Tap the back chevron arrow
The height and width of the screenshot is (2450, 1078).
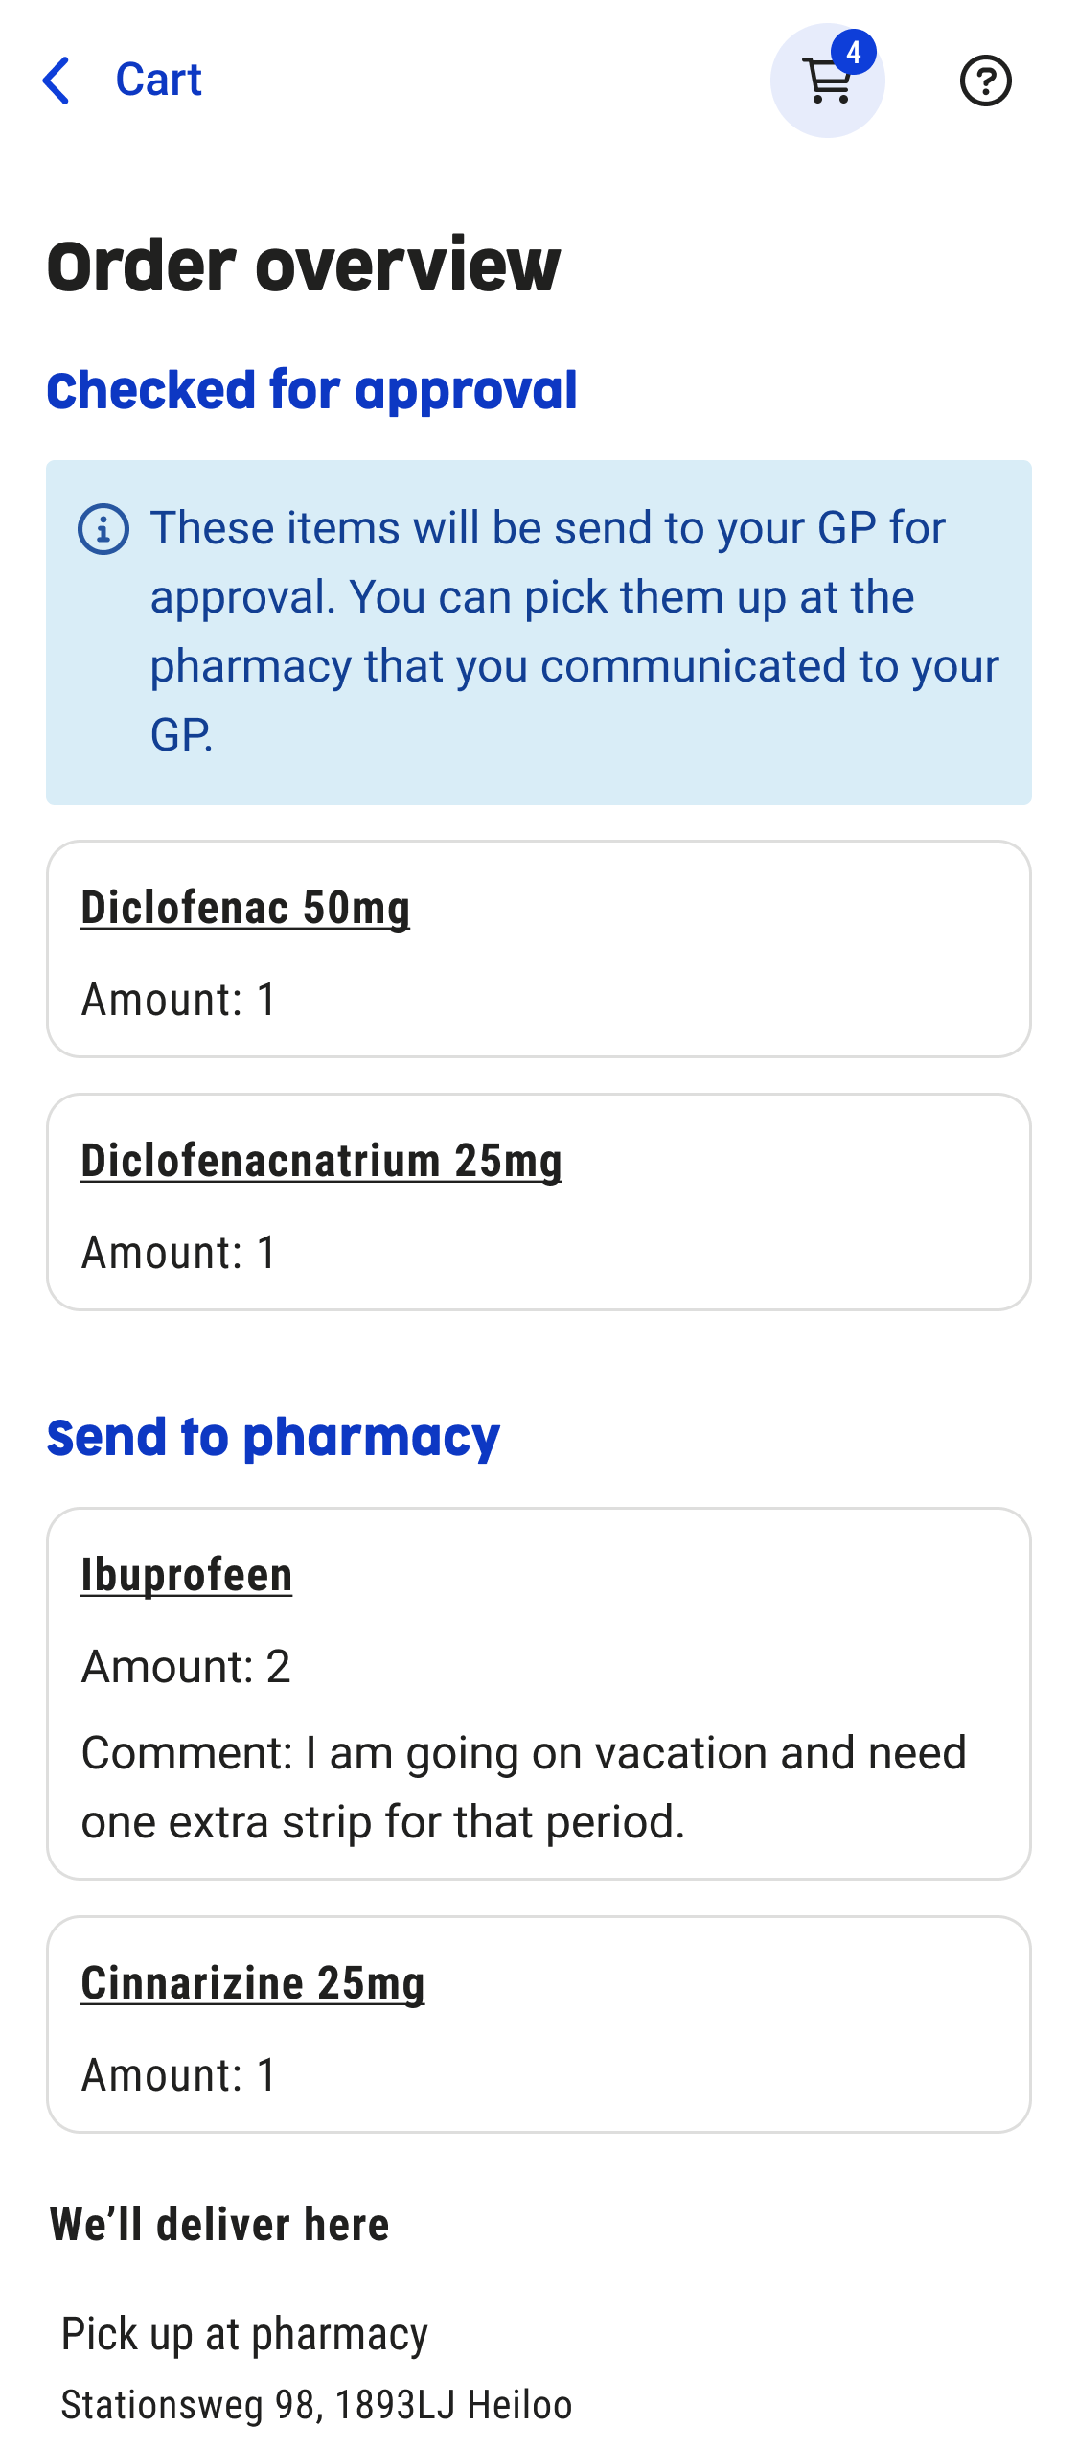pos(57,80)
